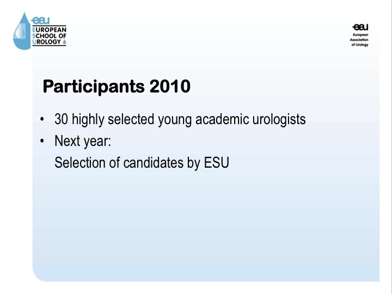This screenshot has width=392, height=294.
Task: Click the number 30 in first bullet
Action: point(61,119)
